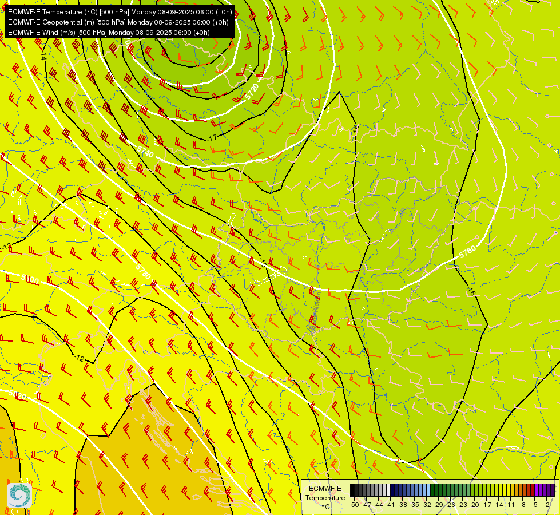The image size is (560, 515).
Task: Click the swirl logo icon
Action: pos(19,495)
